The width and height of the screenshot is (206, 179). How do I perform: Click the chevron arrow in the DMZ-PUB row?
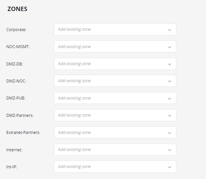point(169,98)
